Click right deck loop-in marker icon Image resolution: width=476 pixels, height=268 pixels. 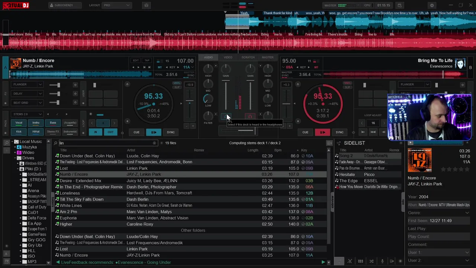[x=363, y=132]
